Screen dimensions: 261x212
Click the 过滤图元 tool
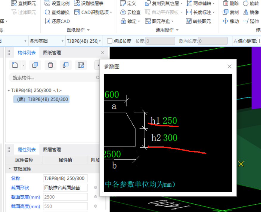(x=24, y=12)
